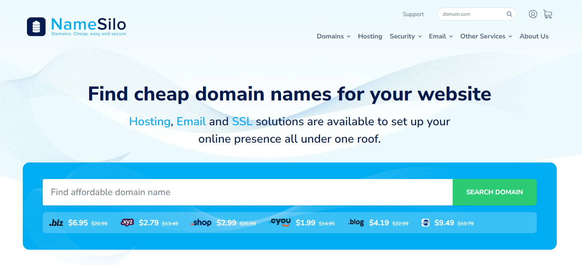
Task: Open the user account icon
Action: click(x=533, y=14)
